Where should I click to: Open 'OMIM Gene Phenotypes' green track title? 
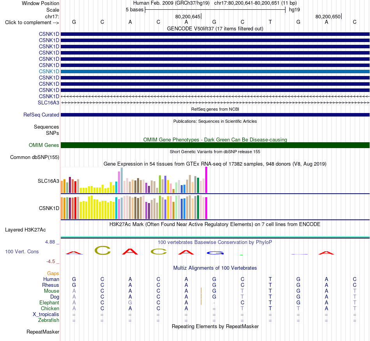pos(215,140)
